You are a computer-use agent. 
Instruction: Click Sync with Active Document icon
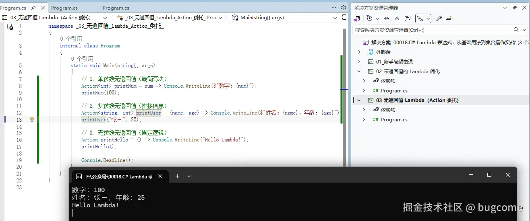click(x=387, y=18)
